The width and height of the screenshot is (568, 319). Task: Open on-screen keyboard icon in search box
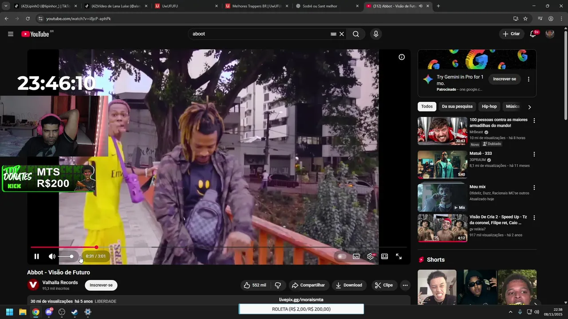(333, 34)
